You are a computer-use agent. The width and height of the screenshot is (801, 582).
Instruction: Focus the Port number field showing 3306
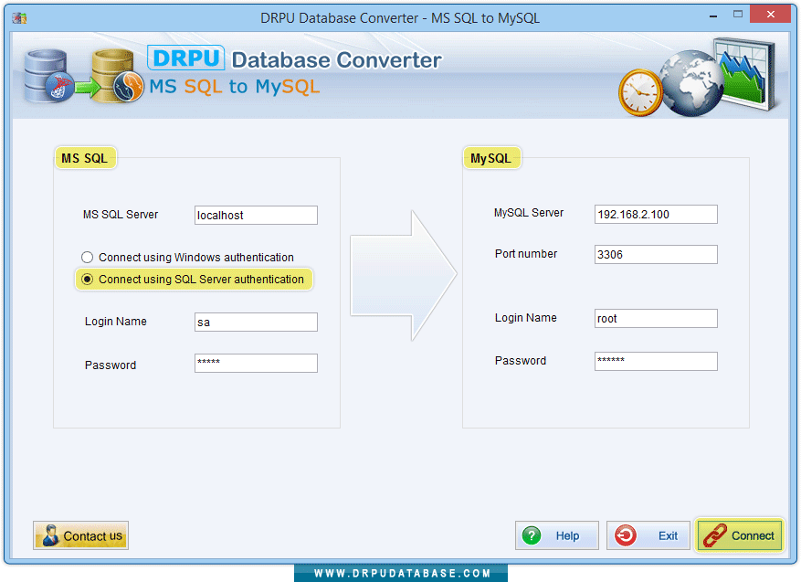tap(656, 255)
